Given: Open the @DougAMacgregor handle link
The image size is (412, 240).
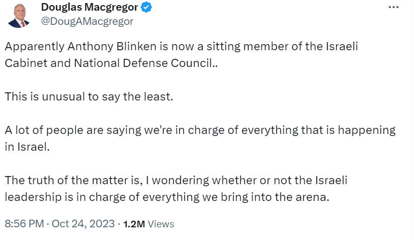Looking at the screenshot, I should click(87, 21).
